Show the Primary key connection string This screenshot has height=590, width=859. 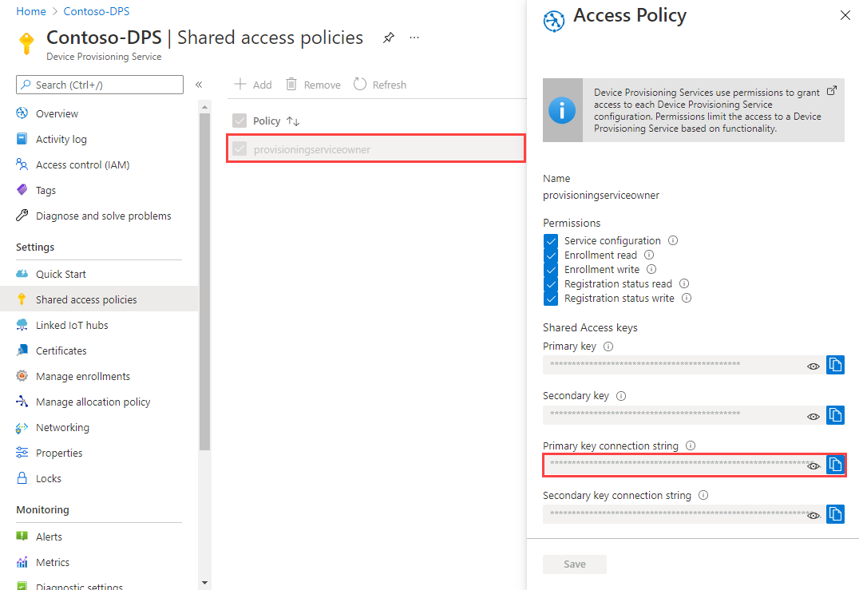pyautogui.click(x=813, y=465)
